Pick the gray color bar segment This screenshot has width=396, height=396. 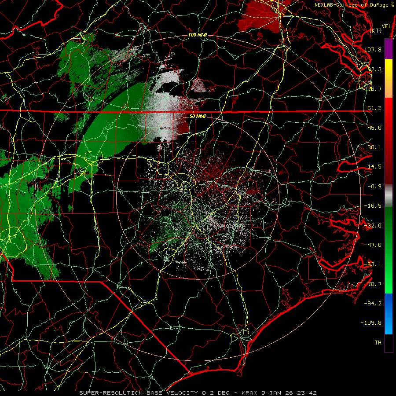click(x=389, y=196)
